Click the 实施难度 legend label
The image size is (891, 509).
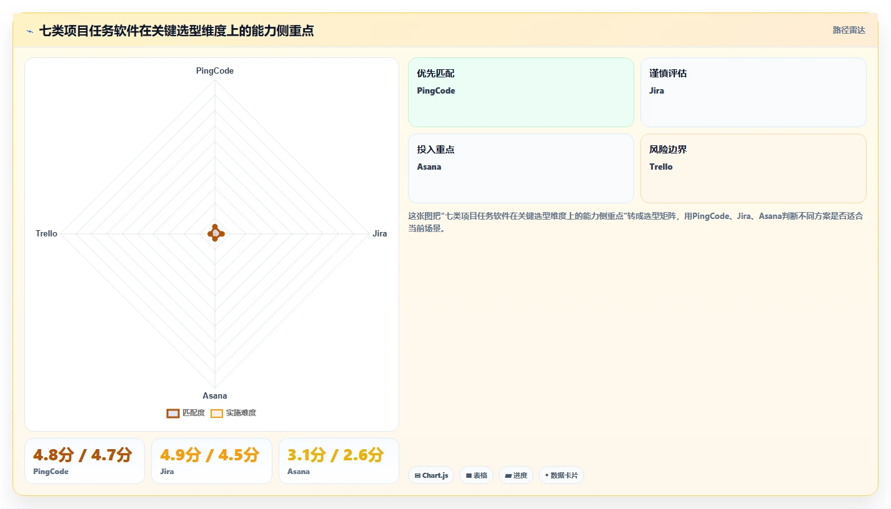[241, 413]
